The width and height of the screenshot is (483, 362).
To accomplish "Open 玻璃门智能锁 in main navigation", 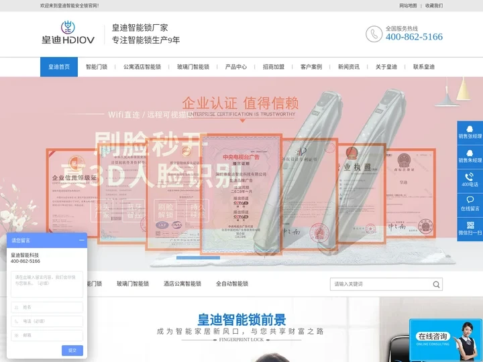I will pyautogui.click(x=193, y=67).
